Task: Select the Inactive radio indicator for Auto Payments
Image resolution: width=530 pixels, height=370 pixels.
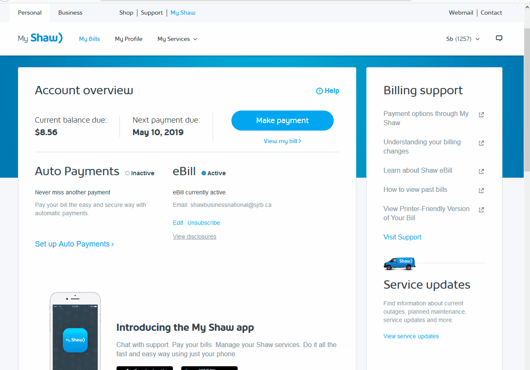Action: [127, 173]
